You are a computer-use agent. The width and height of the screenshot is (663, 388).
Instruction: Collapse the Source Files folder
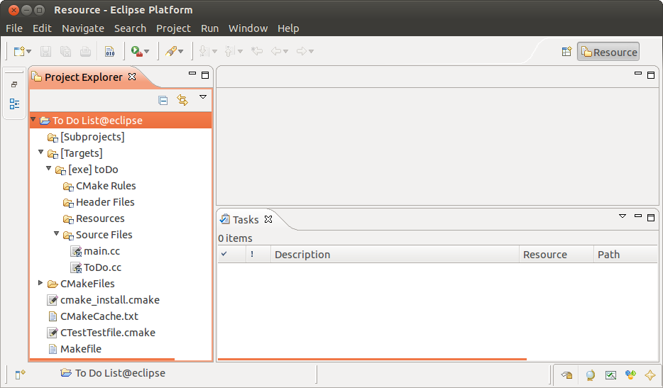pyautogui.click(x=57, y=234)
